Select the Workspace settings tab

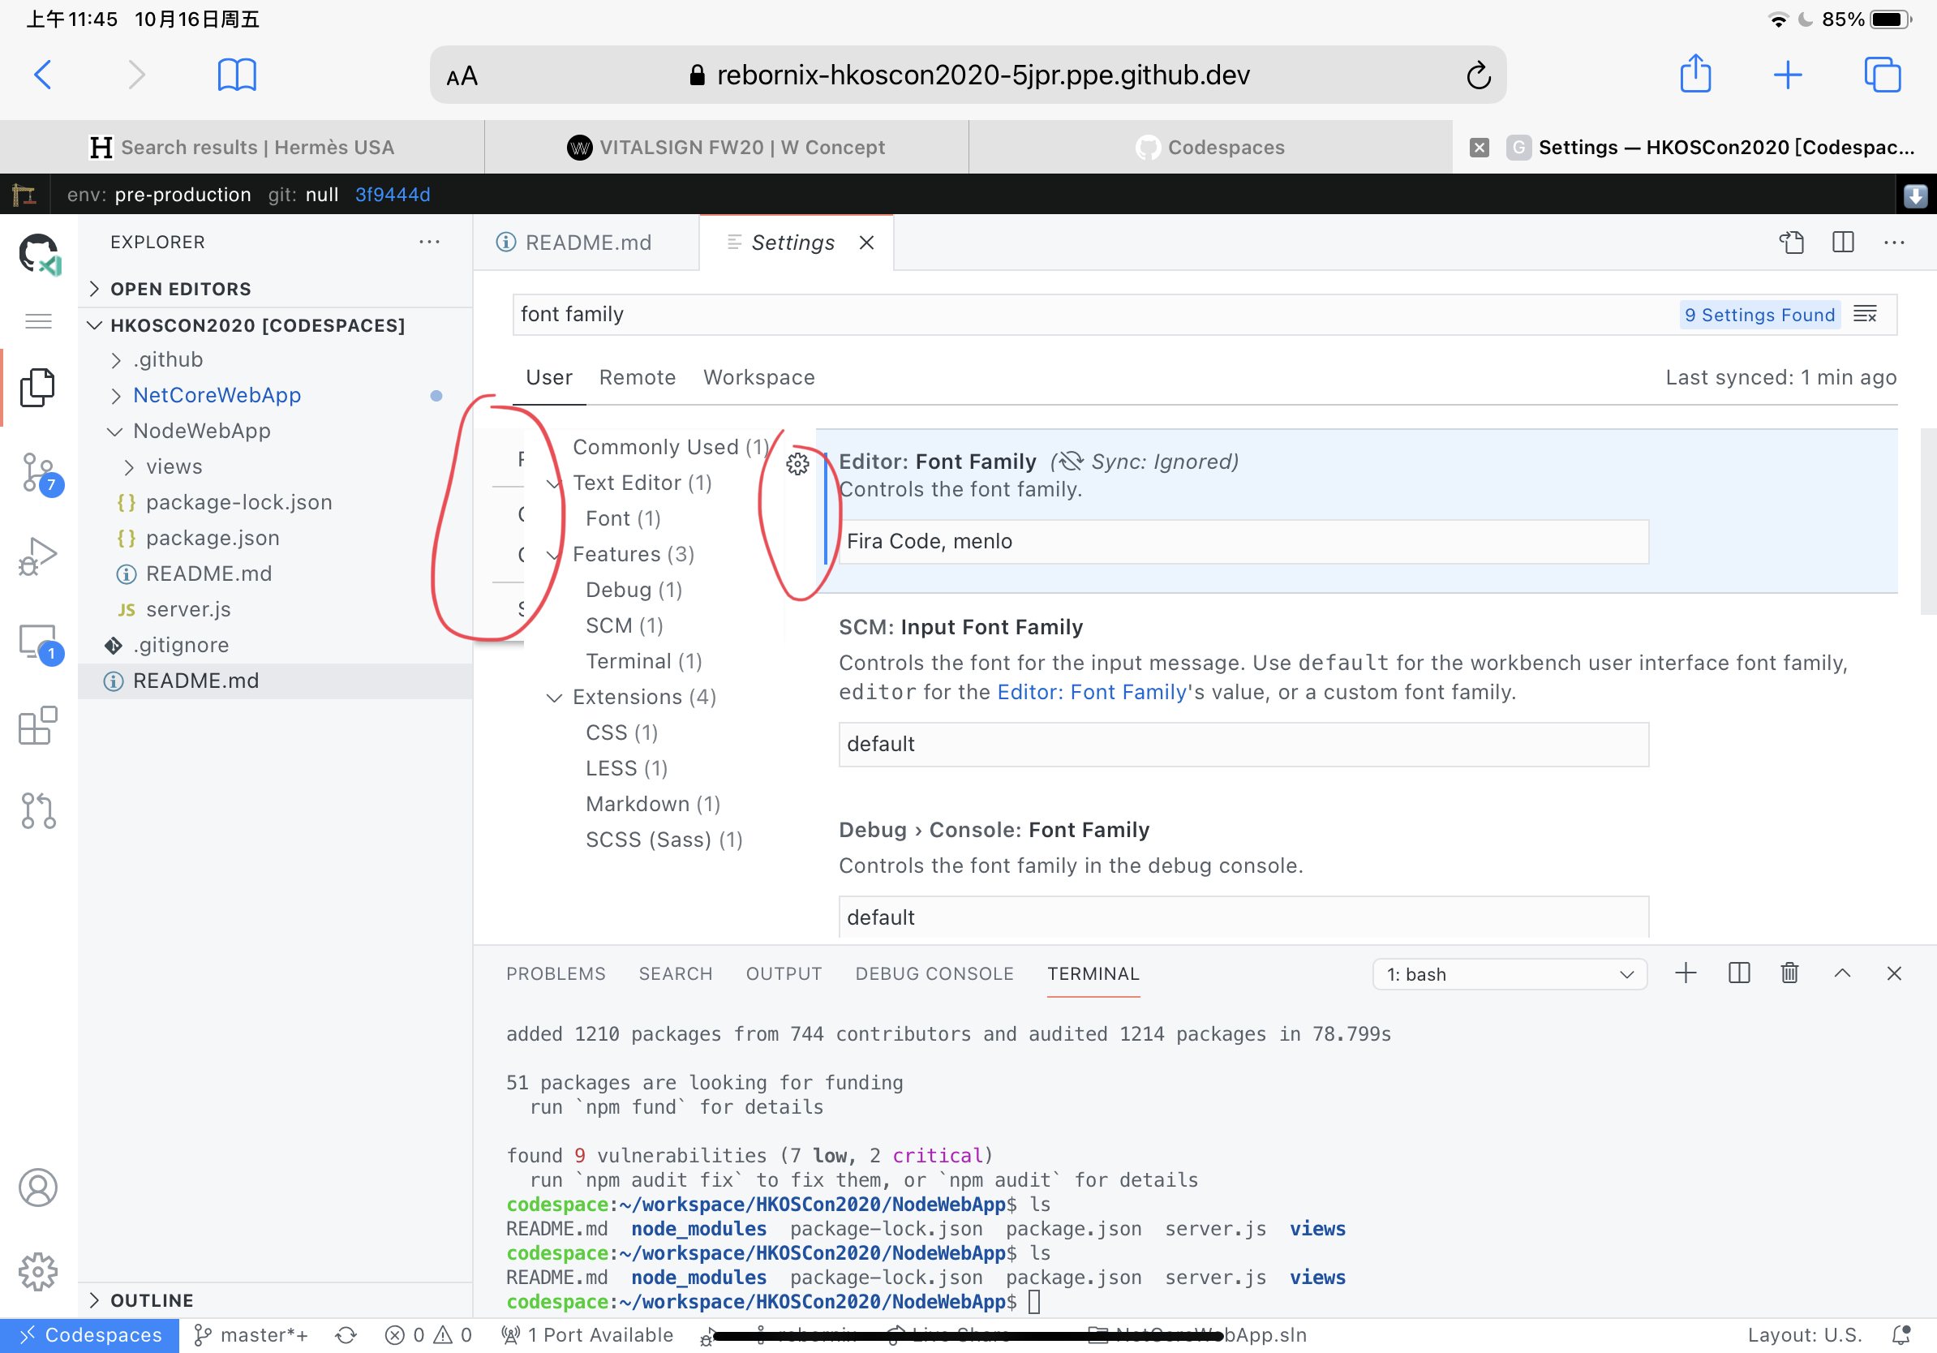pyautogui.click(x=758, y=377)
